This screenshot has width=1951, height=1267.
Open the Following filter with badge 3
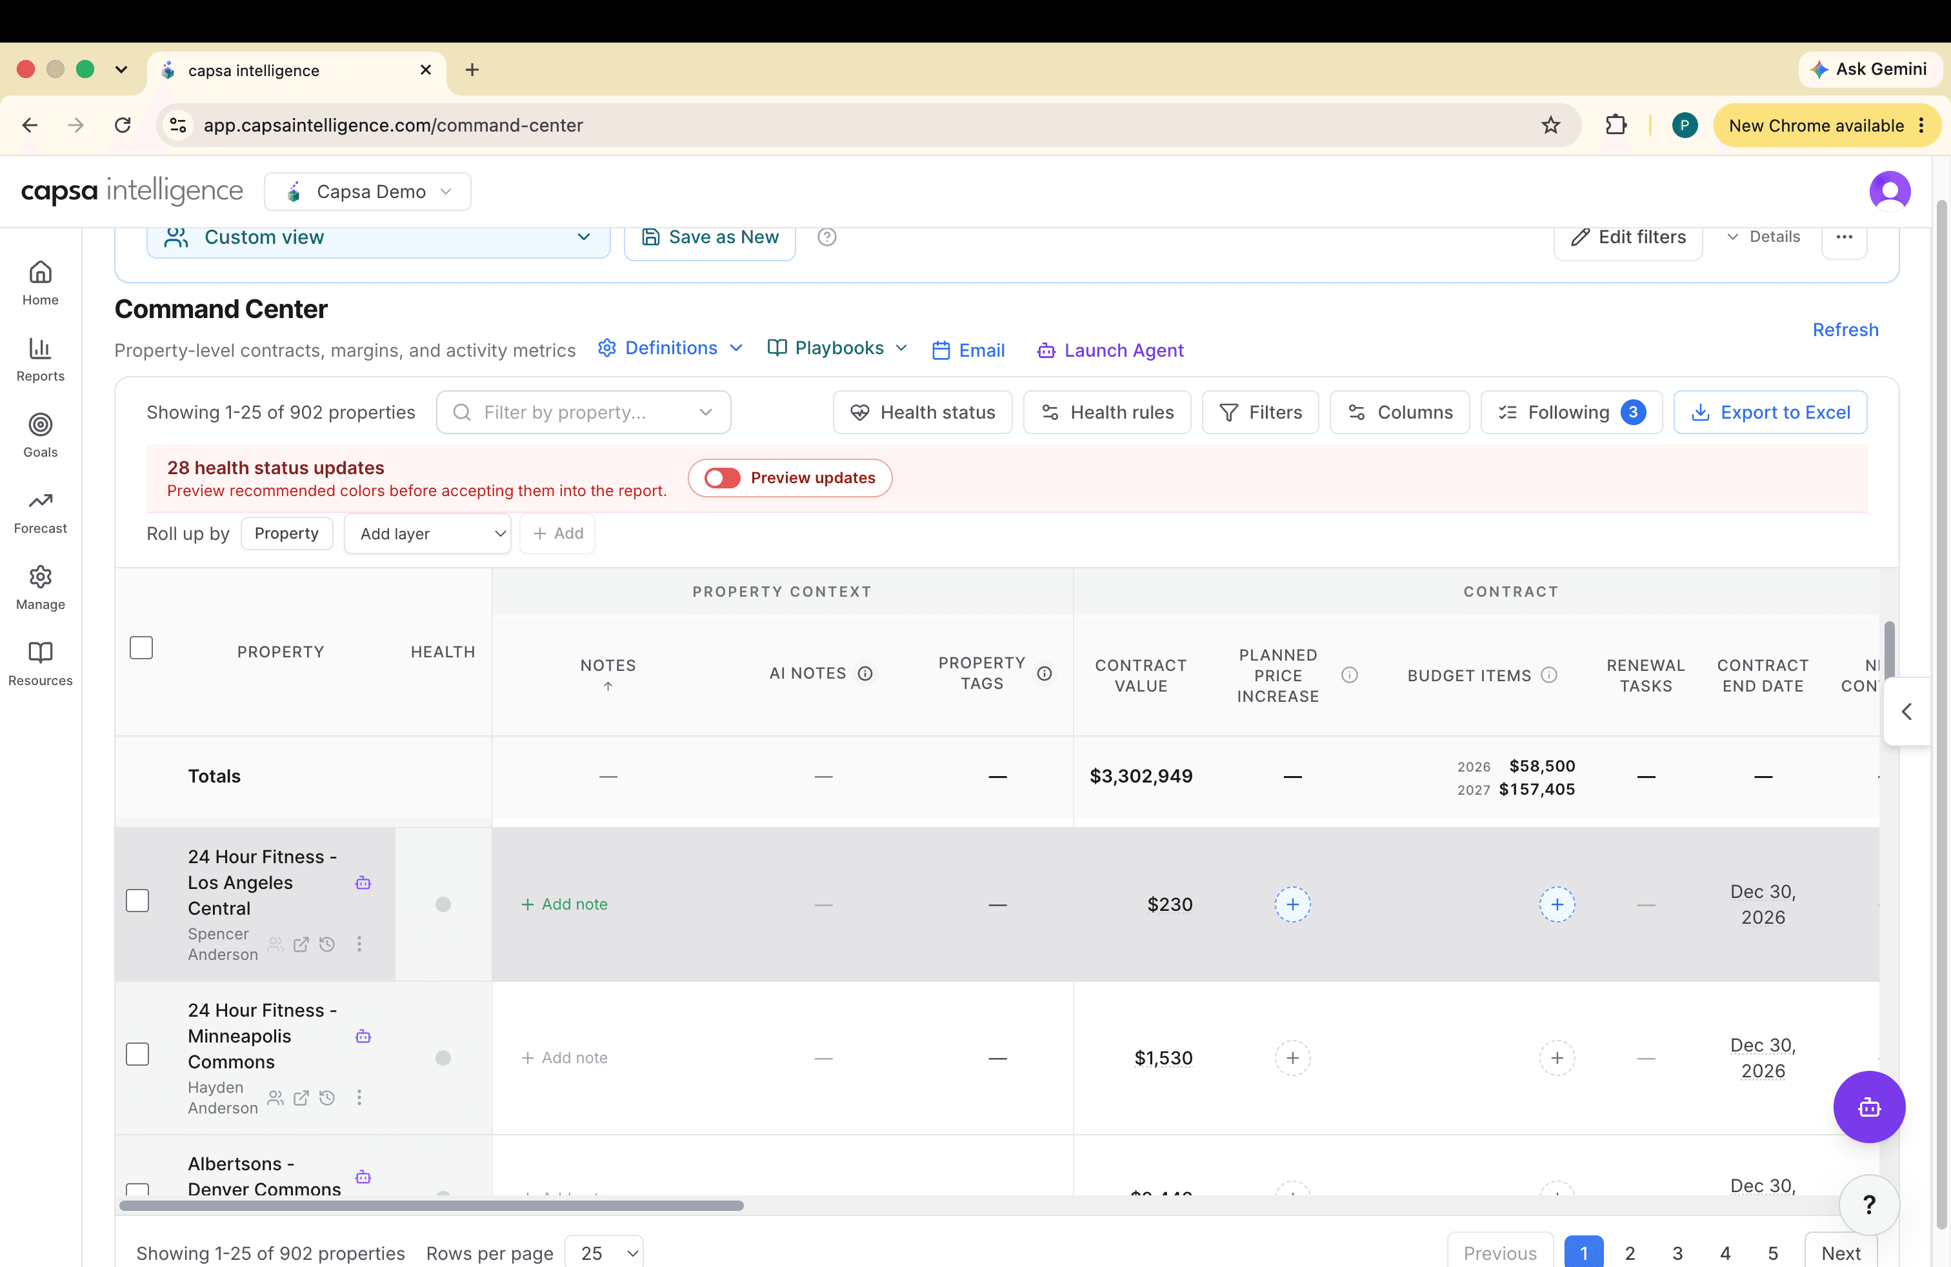[x=1570, y=412]
